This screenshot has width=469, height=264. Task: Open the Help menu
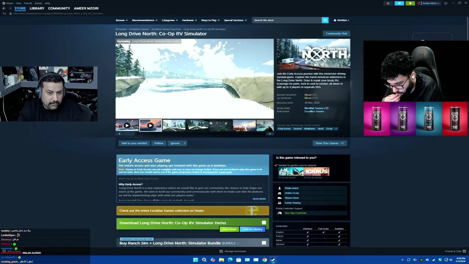[x=47, y=3]
